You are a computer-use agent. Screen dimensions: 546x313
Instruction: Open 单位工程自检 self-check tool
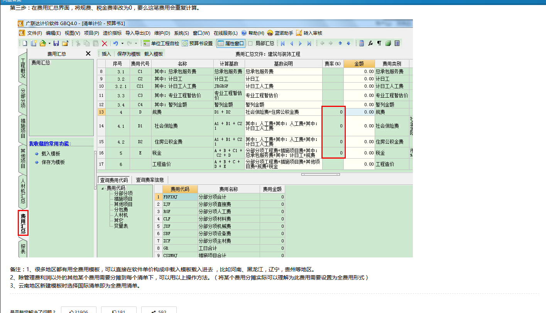[x=161, y=43]
